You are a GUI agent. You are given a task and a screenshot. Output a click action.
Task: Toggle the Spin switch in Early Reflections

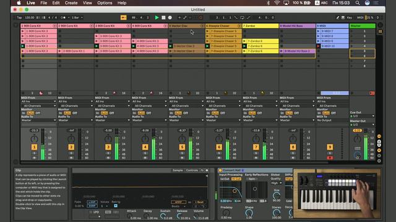252,179
